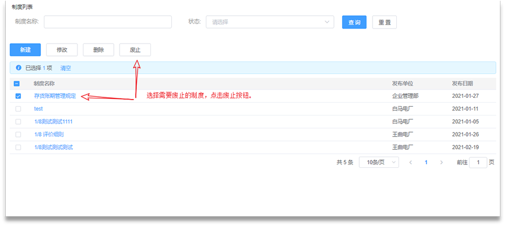Uncheck the 存货账期管理规定 row checkbox
Image resolution: width=505 pixels, height=227 pixels.
[18, 96]
